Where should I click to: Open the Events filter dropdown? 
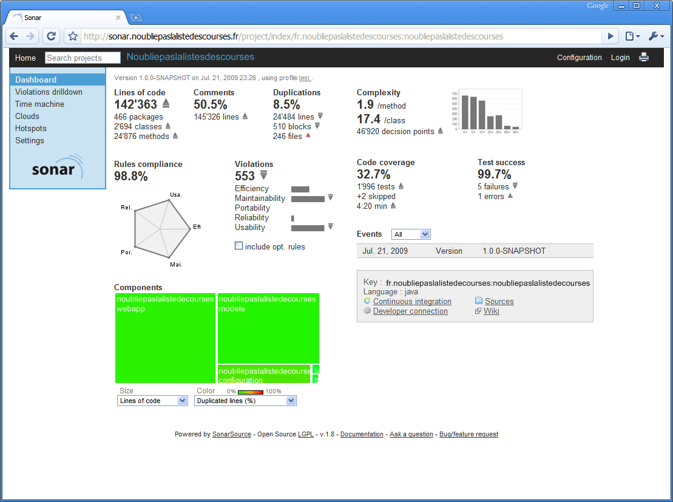(x=411, y=234)
